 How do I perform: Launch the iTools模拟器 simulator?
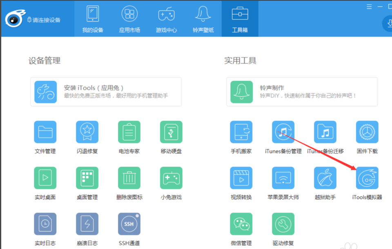367,178
